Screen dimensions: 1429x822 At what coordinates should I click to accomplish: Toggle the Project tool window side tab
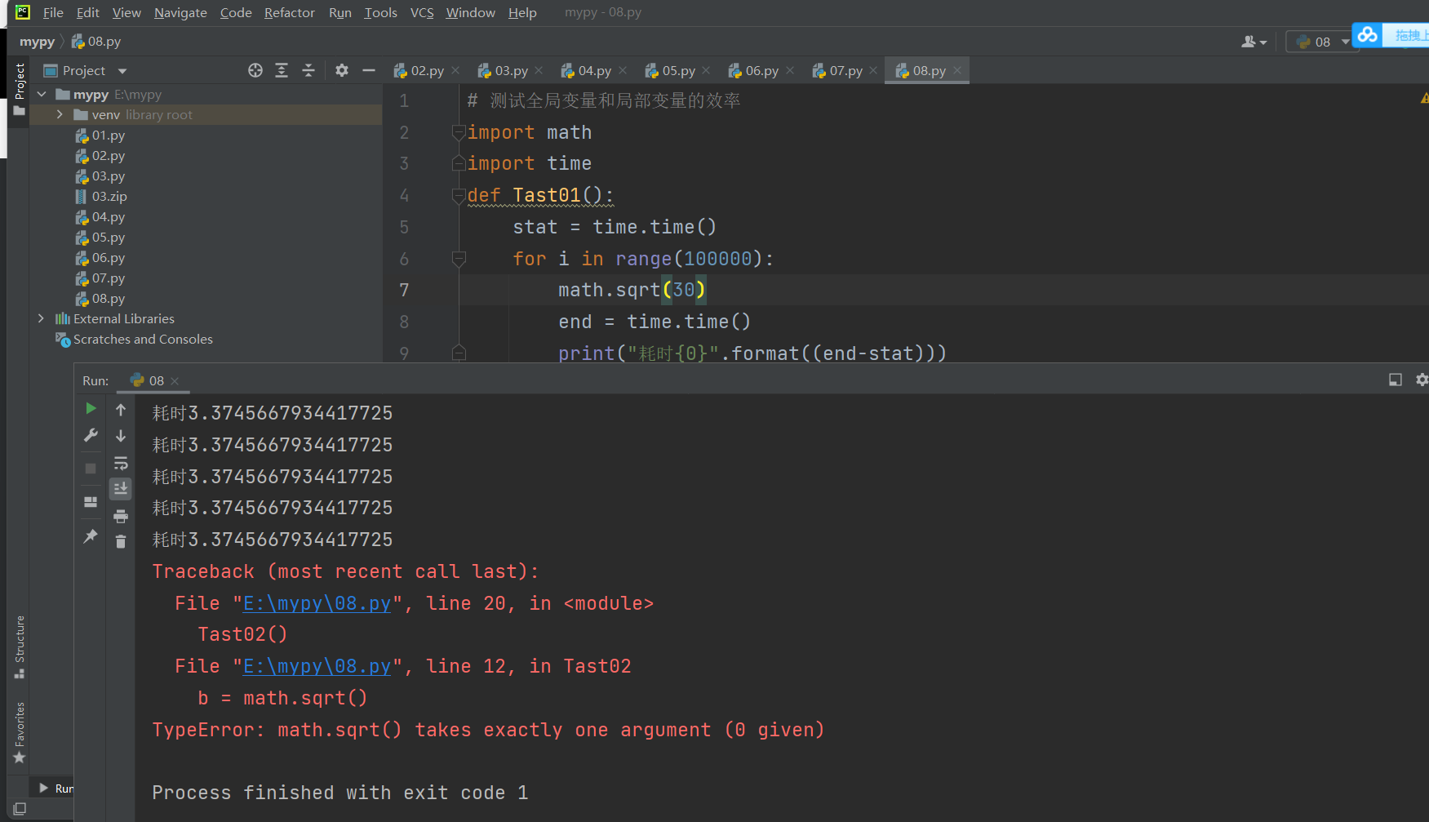click(20, 89)
